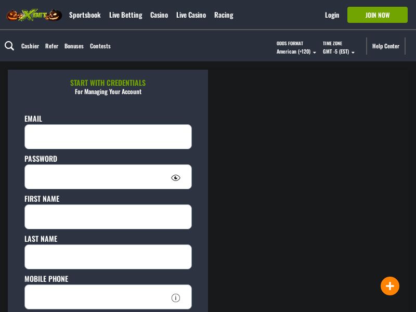Click the JOIN NOW button

click(x=378, y=15)
